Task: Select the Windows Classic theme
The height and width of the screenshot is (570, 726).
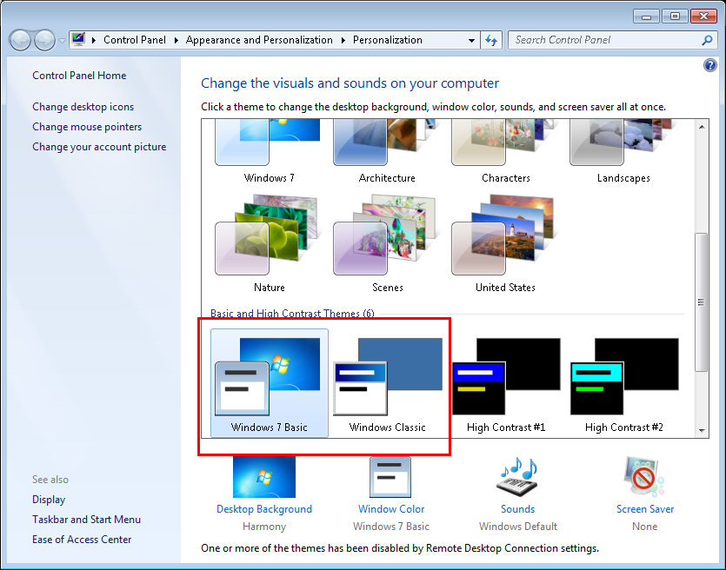Action: (387, 382)
